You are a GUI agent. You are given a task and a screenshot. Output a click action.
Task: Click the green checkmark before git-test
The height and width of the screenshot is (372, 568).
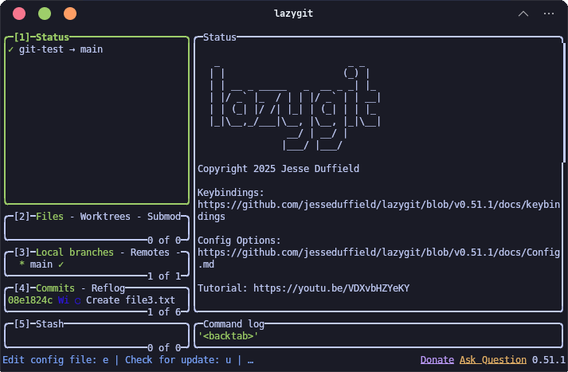click(x=11, y=49)
